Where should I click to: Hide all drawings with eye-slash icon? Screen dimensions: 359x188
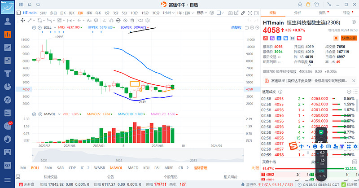[x=125, y=20]
